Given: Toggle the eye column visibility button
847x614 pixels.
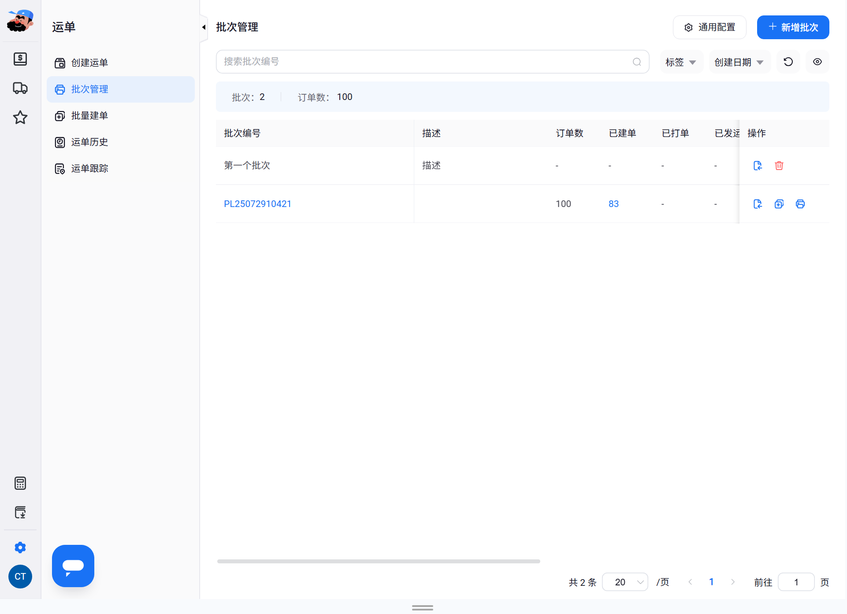Looking at the screenshot, I should click(x=817, y=62).
